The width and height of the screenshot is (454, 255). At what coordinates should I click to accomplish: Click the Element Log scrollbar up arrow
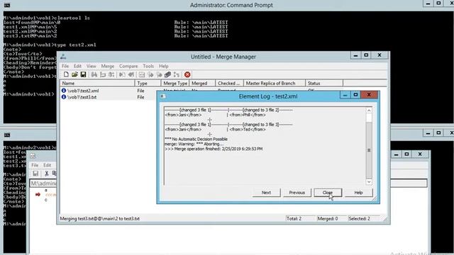click(369, 110)
